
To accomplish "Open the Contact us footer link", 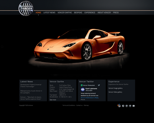I will tap(79, 105).
